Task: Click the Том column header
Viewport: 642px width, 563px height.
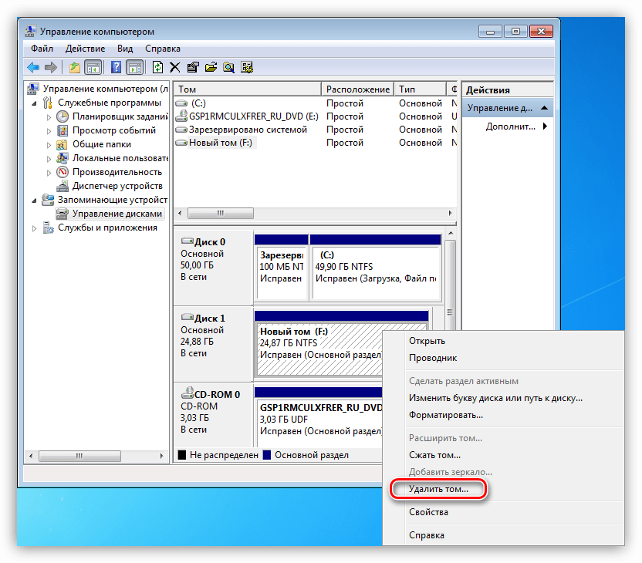Action: tap(247, 89)
